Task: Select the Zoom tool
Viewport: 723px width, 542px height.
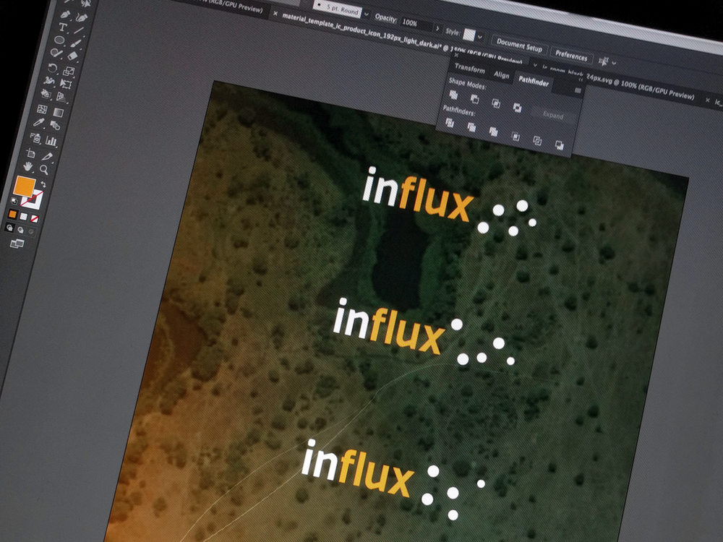Action: coord(44,170)
